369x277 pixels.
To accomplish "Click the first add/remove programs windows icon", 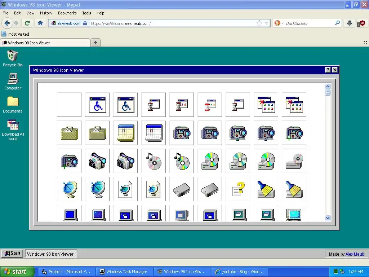I will pyautogui.click(x=266, y=105).
